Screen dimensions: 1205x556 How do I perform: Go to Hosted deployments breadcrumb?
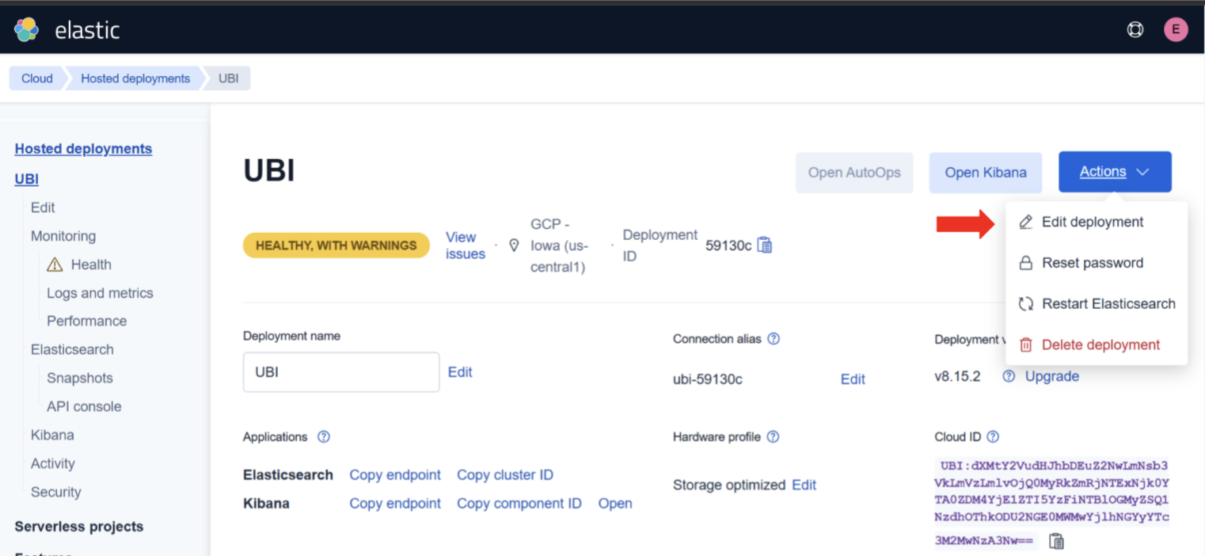135,78
